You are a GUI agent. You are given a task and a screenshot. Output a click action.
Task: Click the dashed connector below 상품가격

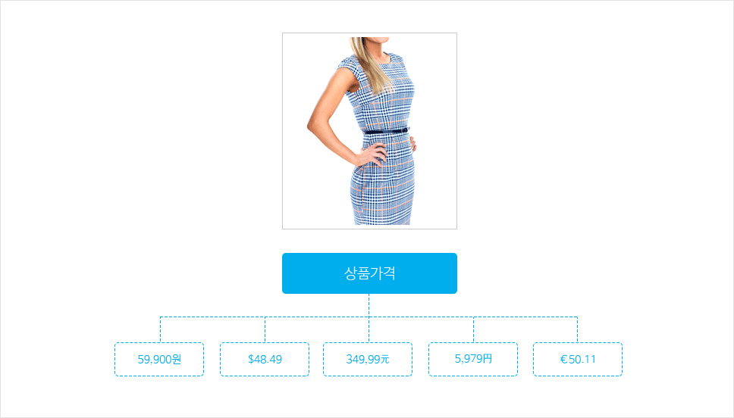point(369,305)
